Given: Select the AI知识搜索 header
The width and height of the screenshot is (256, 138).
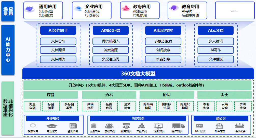Looking at the screenshot, I should pos(163,30).
